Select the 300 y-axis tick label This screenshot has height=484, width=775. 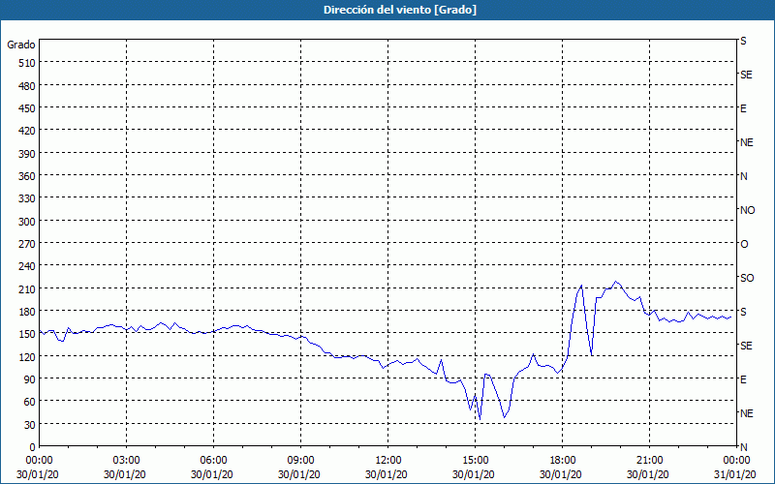click(27, 222)
